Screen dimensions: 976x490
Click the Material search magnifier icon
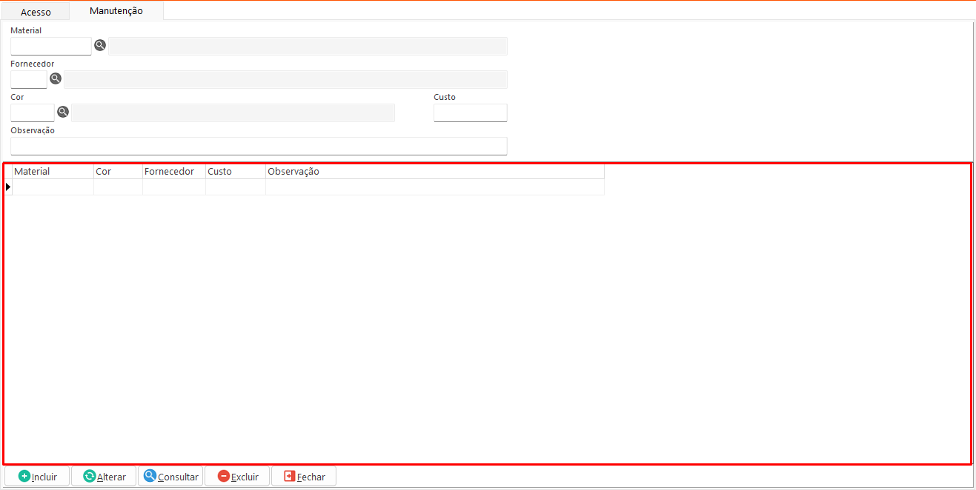(x=100, y=46)
